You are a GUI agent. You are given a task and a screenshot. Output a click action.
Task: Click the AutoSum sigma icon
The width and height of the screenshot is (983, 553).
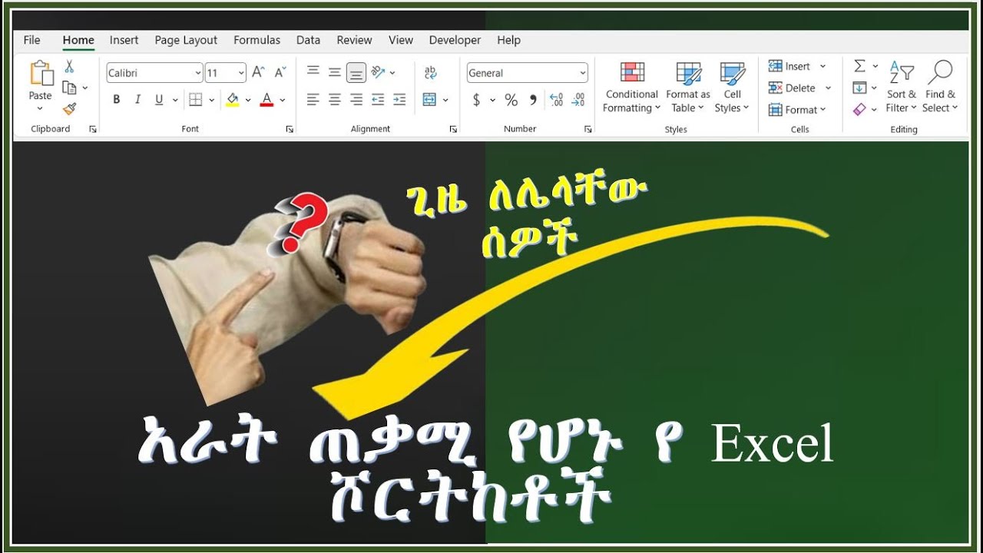(x=860, y=66)
